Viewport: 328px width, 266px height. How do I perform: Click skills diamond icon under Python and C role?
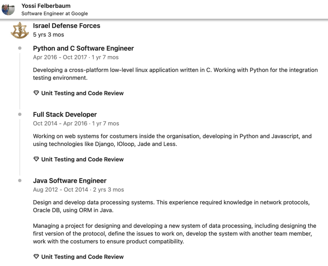36,93
